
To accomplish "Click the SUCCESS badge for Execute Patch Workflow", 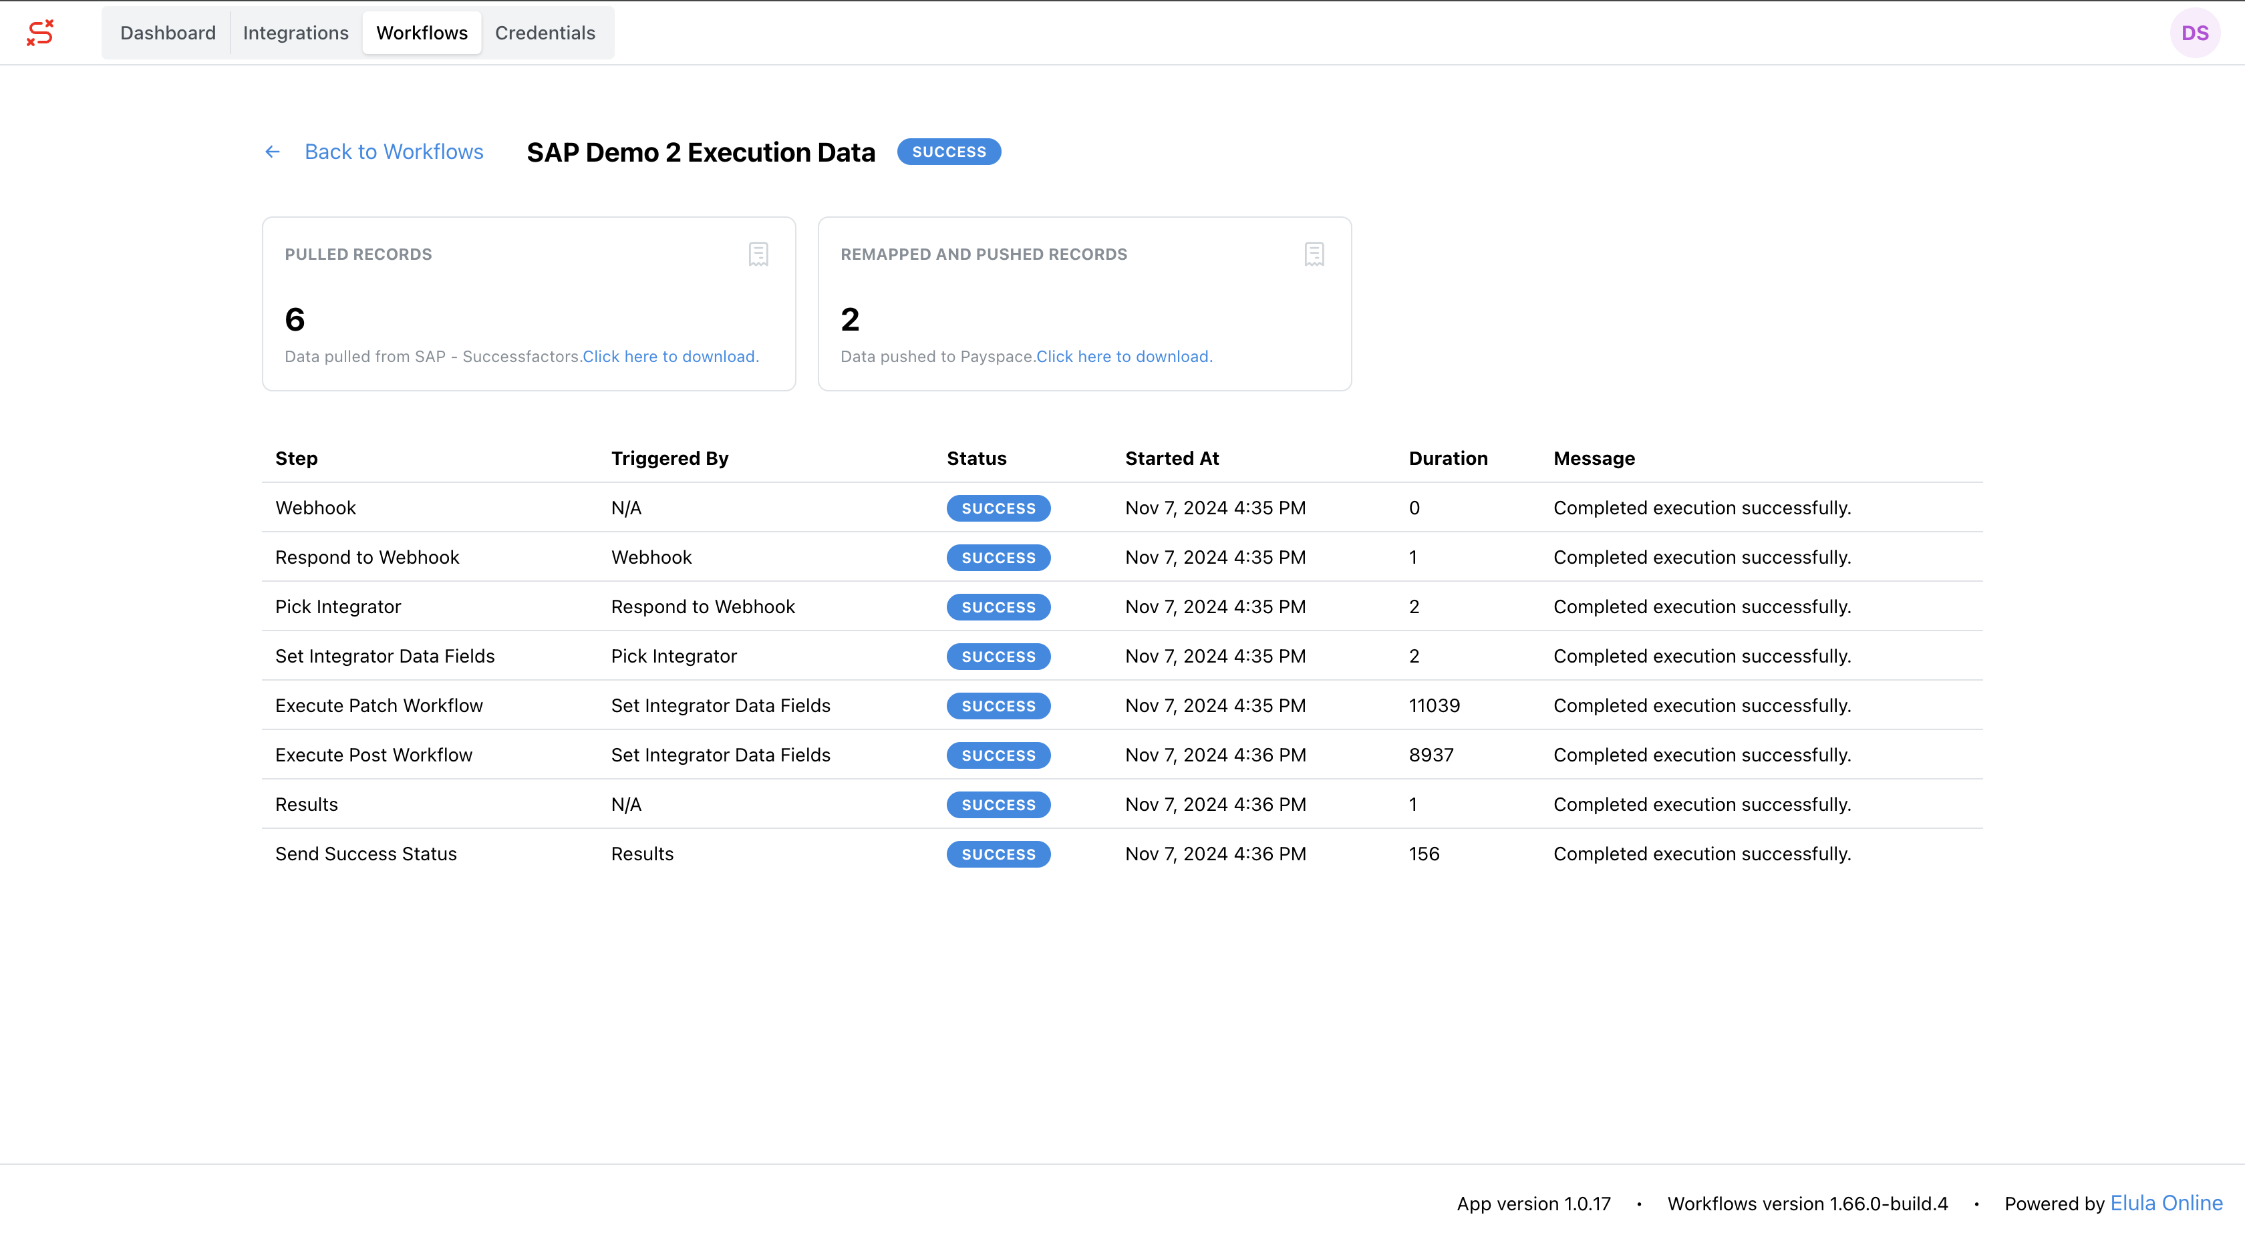I will [998, 706].
